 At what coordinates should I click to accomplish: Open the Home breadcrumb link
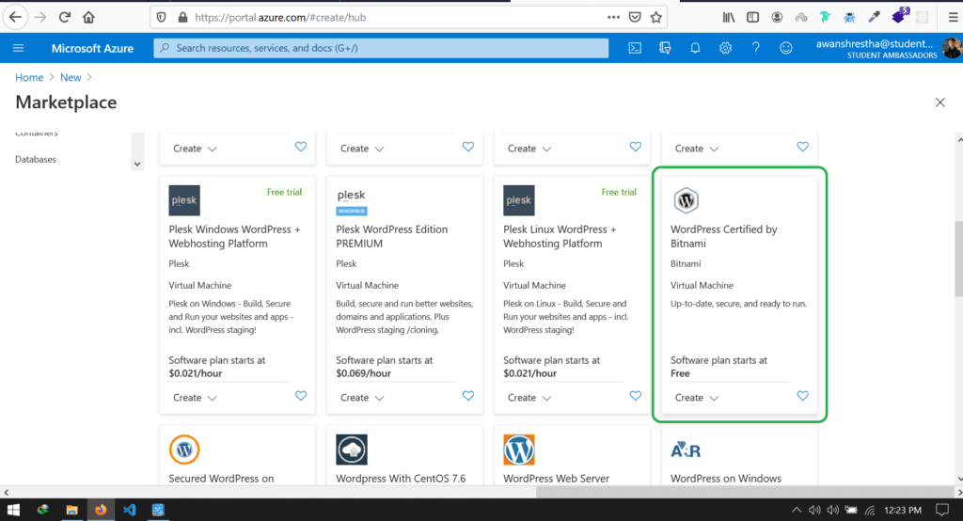(x=29, y=77)
